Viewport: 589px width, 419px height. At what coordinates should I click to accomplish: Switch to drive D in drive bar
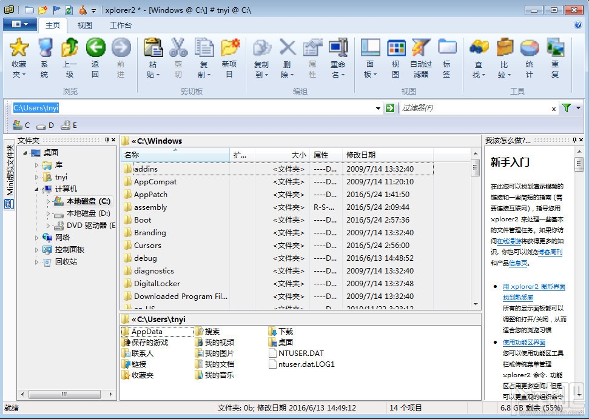point(45,126)
